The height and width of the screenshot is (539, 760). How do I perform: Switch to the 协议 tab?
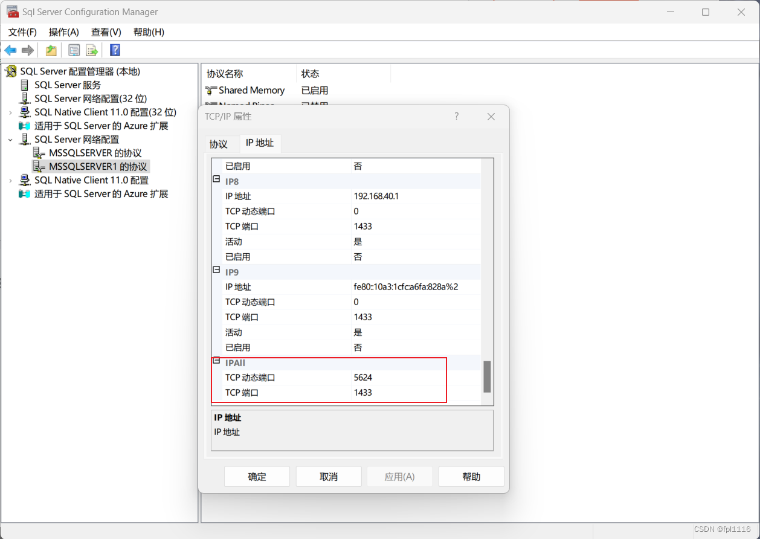click(x=219, y=144)
